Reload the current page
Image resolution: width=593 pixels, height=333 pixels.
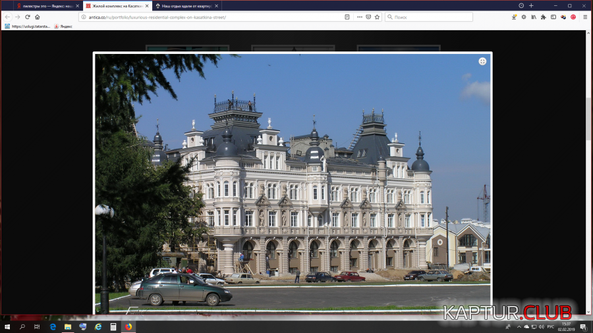point(28,17)
